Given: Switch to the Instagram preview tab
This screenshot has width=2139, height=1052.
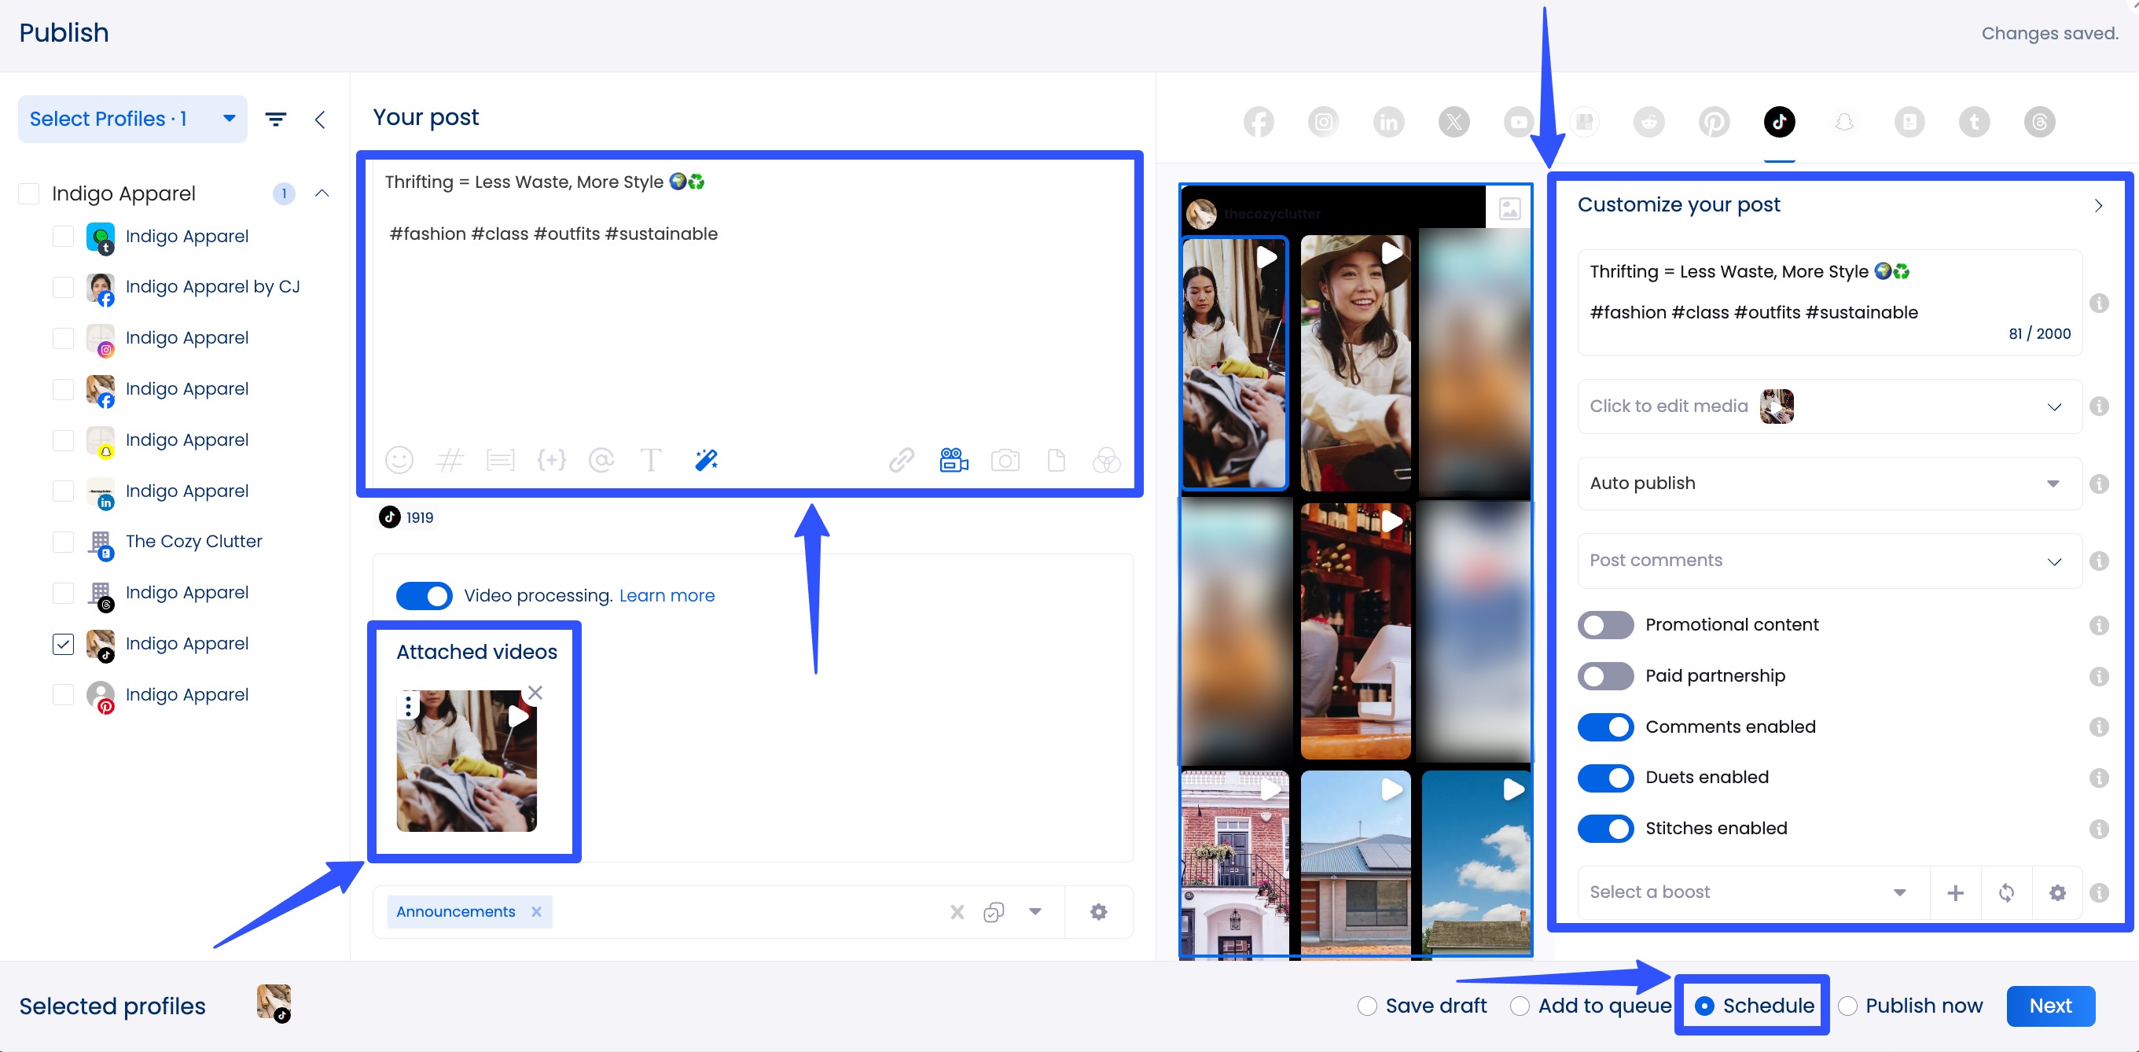Looking at the screenshot, I should (1323, 122).
